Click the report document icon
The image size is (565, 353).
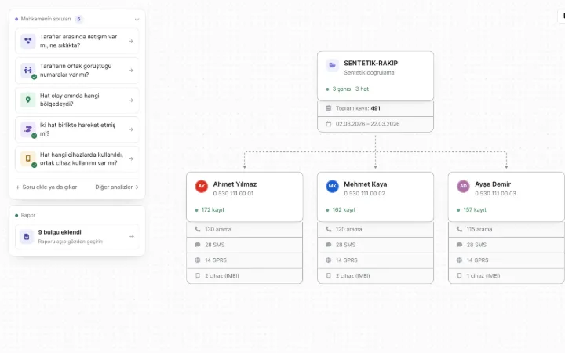click(27, 237)
